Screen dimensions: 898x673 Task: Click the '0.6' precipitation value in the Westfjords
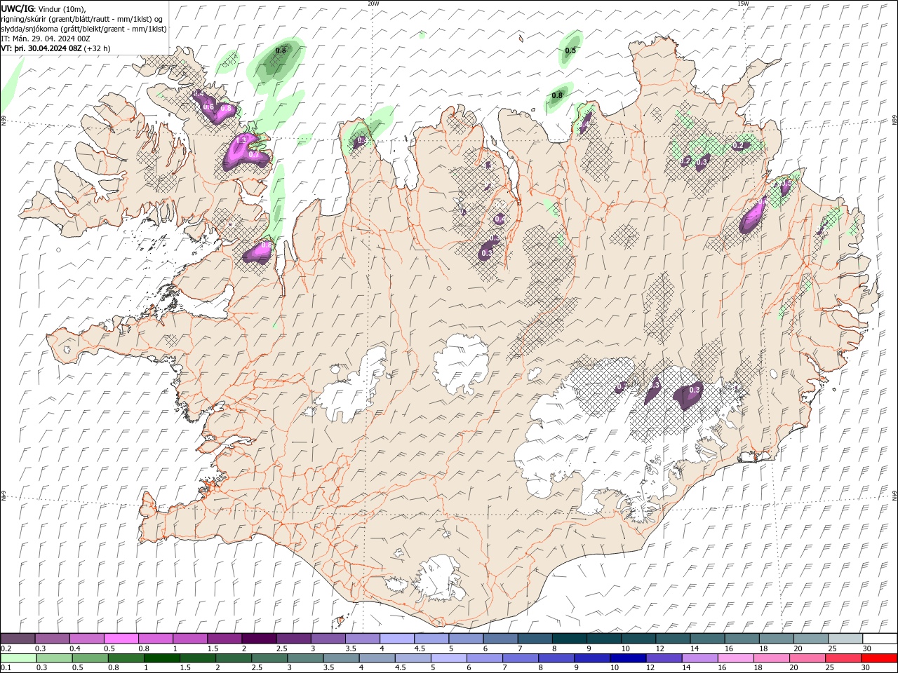point(208,107)
